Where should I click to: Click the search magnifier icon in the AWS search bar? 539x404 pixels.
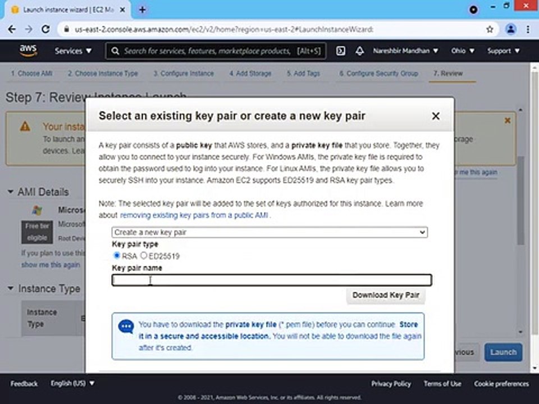116,51
